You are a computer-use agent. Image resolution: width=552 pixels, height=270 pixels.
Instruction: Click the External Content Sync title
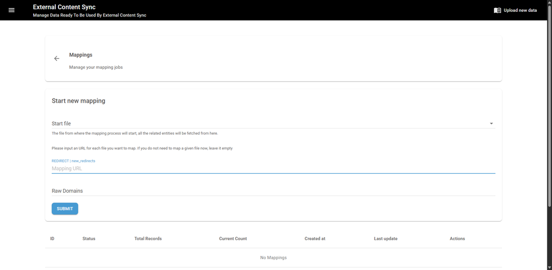[64, 7]
